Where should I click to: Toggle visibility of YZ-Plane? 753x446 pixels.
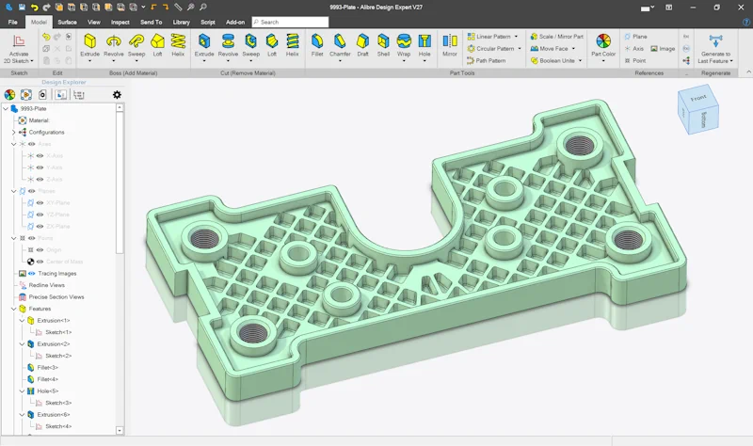tap(40, 215)
